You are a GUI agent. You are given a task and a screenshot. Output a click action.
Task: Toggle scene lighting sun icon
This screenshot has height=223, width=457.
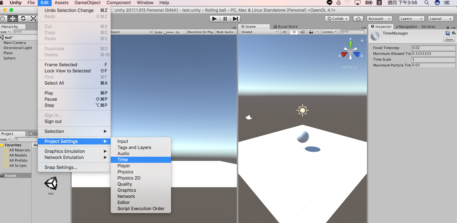tap(294, 32)
